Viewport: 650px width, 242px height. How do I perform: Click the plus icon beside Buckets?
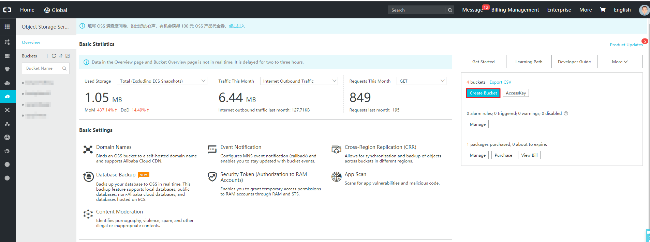coord(47,56)
